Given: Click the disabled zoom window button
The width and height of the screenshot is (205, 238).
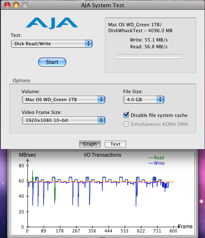Looking at the screenshot, I should (x=25, y=5).
